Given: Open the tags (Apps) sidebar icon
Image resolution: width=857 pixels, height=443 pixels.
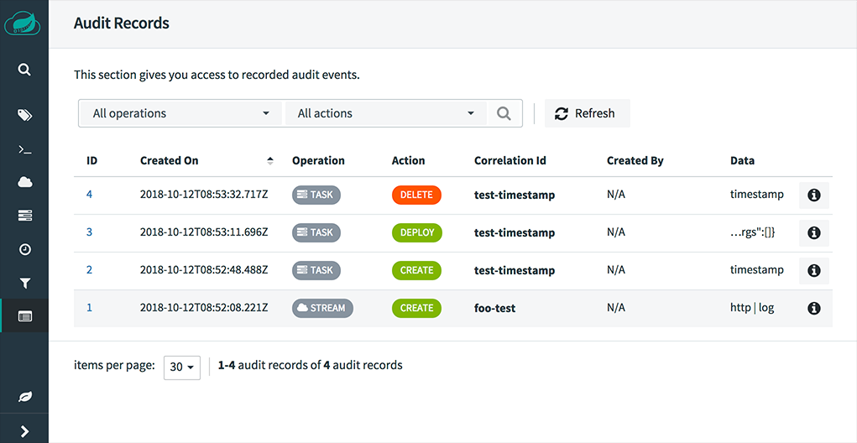Looking at the screenshot, I should (24, 115).
